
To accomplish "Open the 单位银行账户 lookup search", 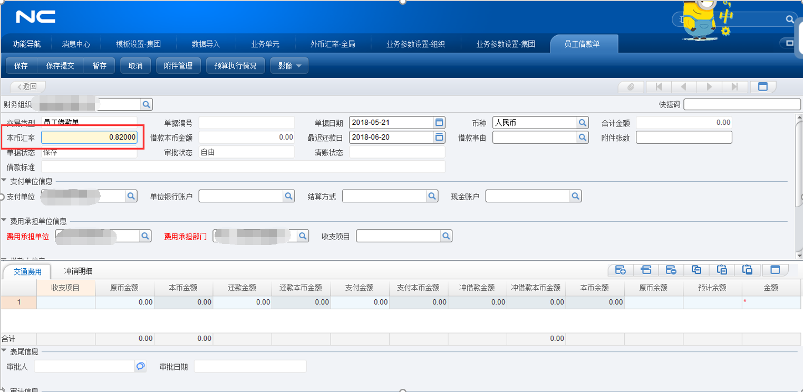I will pyautogui.click(x=289, y=196).
